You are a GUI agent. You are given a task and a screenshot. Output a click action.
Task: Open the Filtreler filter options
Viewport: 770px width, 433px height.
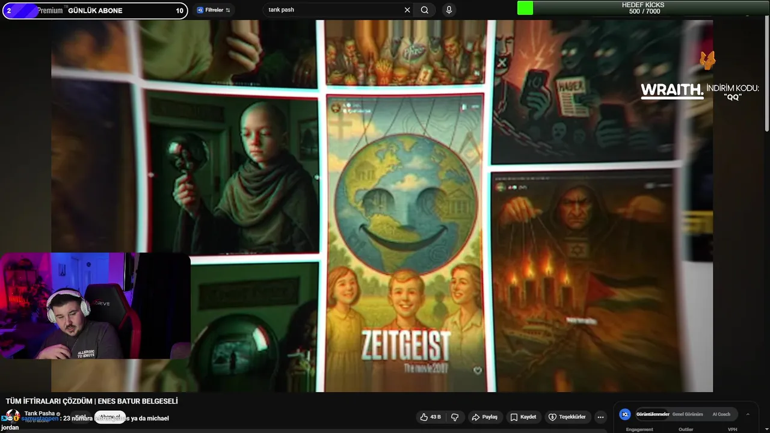pos(214,10)
